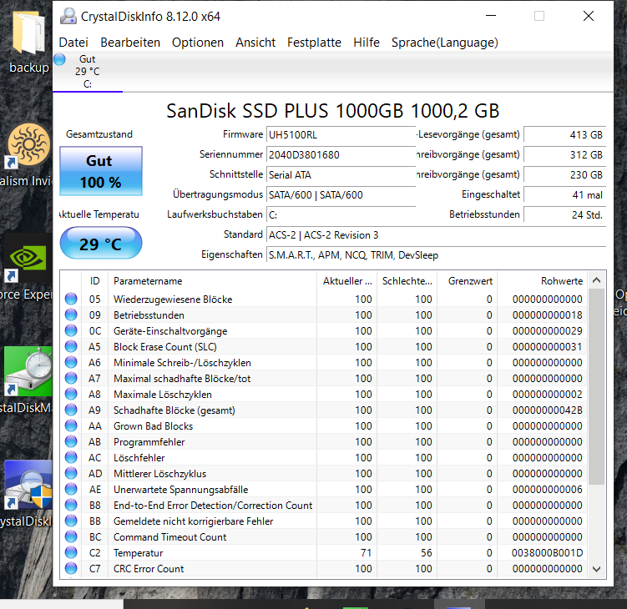The height and width of the screenshot is (609, 627).
Task: Click status icon for Minimale Schreib-/Löschzyklen row
Action: [x=71, y=362]
